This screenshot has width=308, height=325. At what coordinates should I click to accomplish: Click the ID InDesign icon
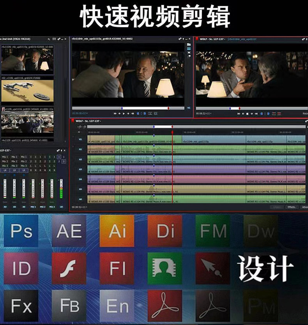[21, 268]
